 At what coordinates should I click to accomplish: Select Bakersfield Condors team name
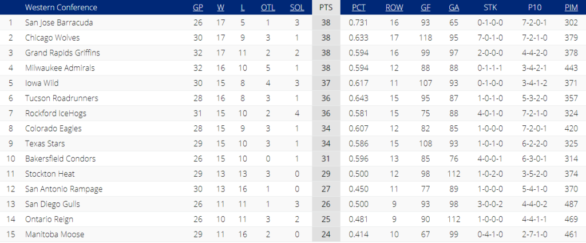[x=60, y=158]
